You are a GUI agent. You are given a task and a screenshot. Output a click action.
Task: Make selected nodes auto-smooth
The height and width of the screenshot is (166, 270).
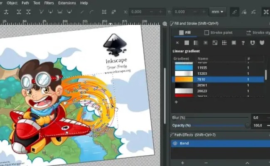69,12
